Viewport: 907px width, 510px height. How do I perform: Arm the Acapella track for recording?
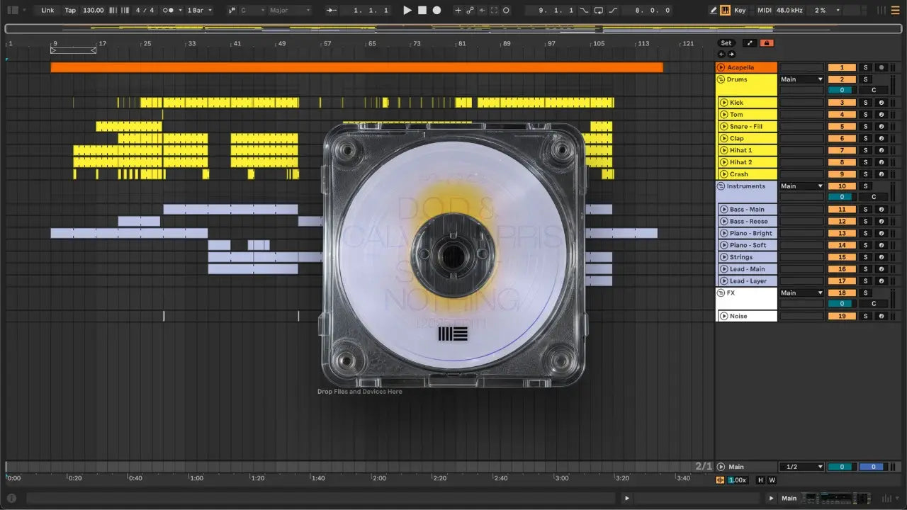pyautogui.click(x=881, y=67)
